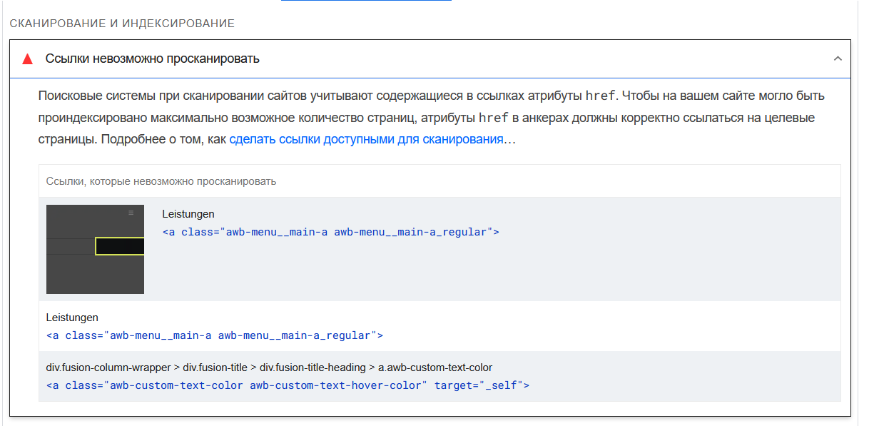This screenshot has height=426, width=879.
Task: Click the "Ссылки, которые невозможно просканировать" table header
Action: [x=161, y=181]
